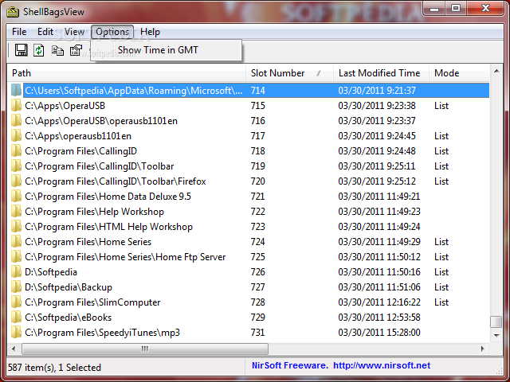Select C:\Program Files\CallingID\Toolbar row 719
Viewport: 510px width, 382px height.
[x=249, y=166]
